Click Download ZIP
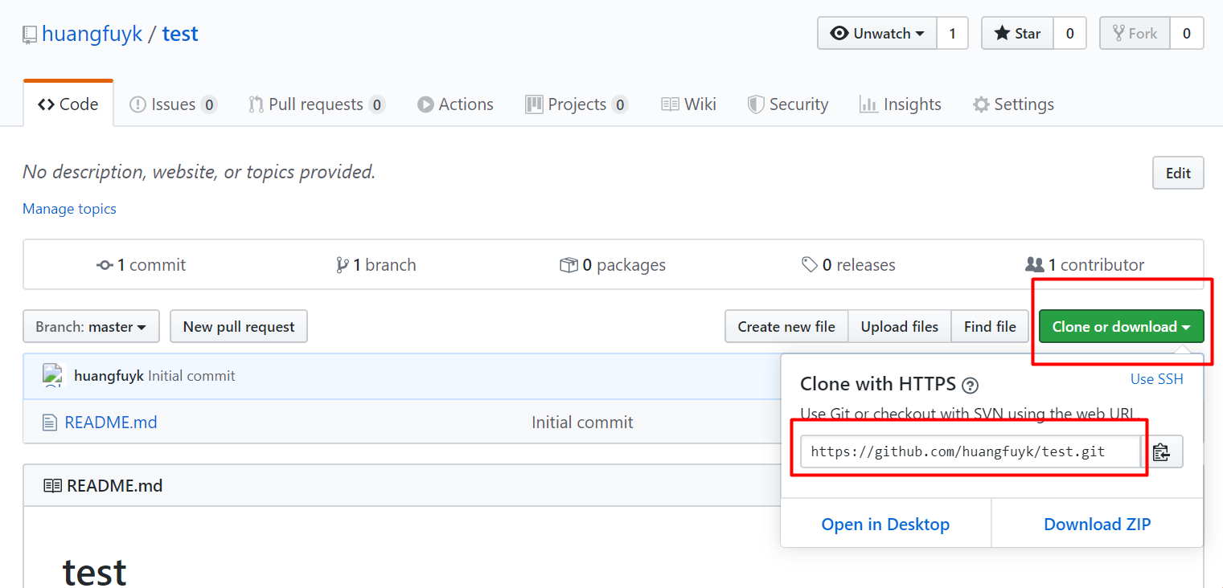Viewport: 1223px width, 588px height. coord(1098,525)
